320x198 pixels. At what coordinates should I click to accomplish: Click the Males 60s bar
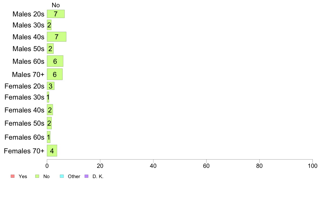(x=55, y=61)
